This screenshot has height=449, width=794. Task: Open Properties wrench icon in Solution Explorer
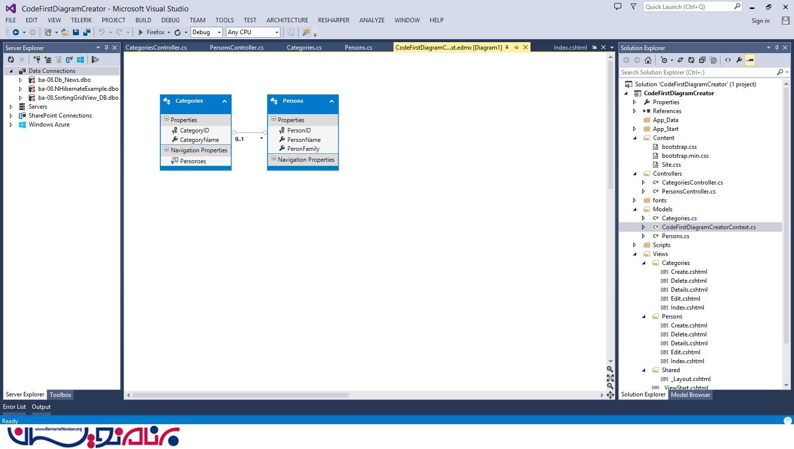[739, 60]
